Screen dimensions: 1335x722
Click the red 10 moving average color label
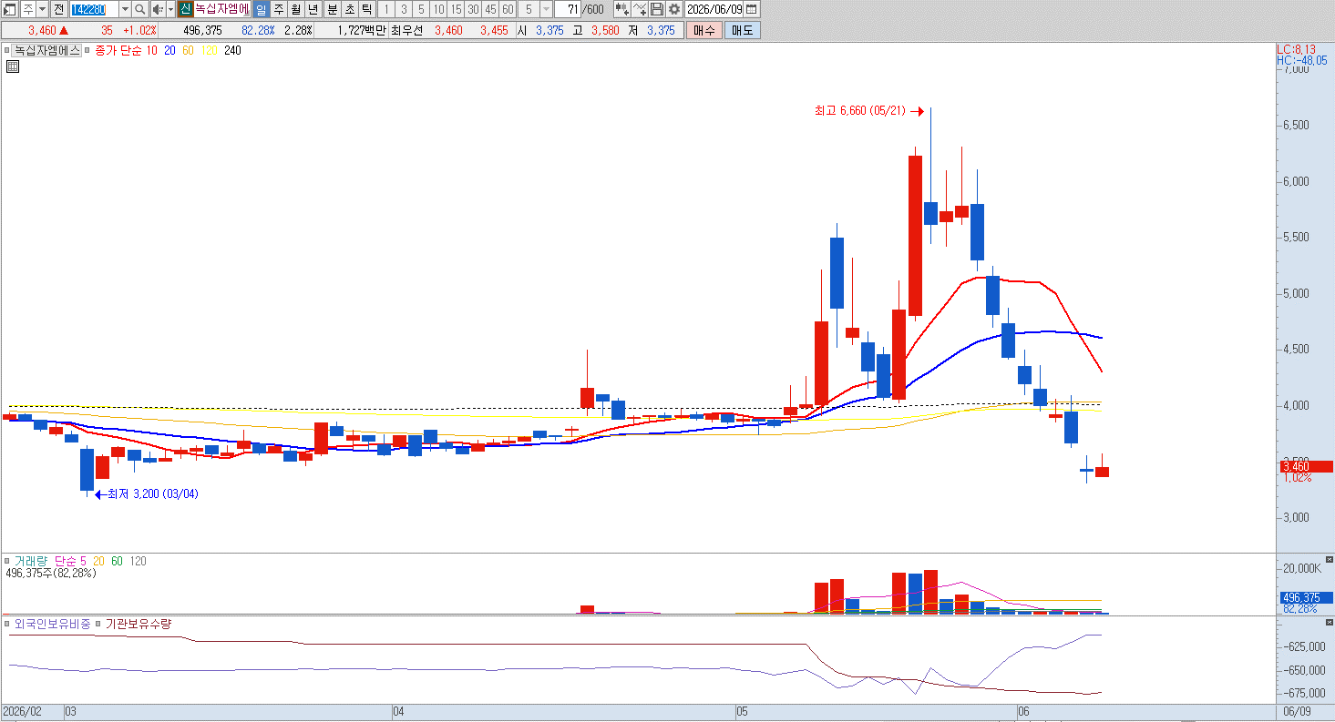click(x=151, y=51)
